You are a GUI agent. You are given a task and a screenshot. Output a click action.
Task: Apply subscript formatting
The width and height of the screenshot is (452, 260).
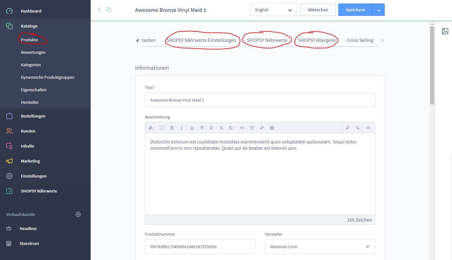coord(222,128)
